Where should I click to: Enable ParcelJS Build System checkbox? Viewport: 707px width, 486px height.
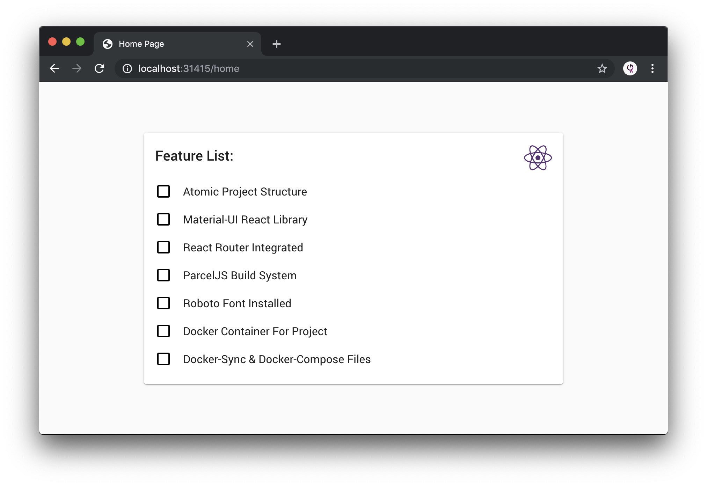pyautogui.click(x=163, y=275)
